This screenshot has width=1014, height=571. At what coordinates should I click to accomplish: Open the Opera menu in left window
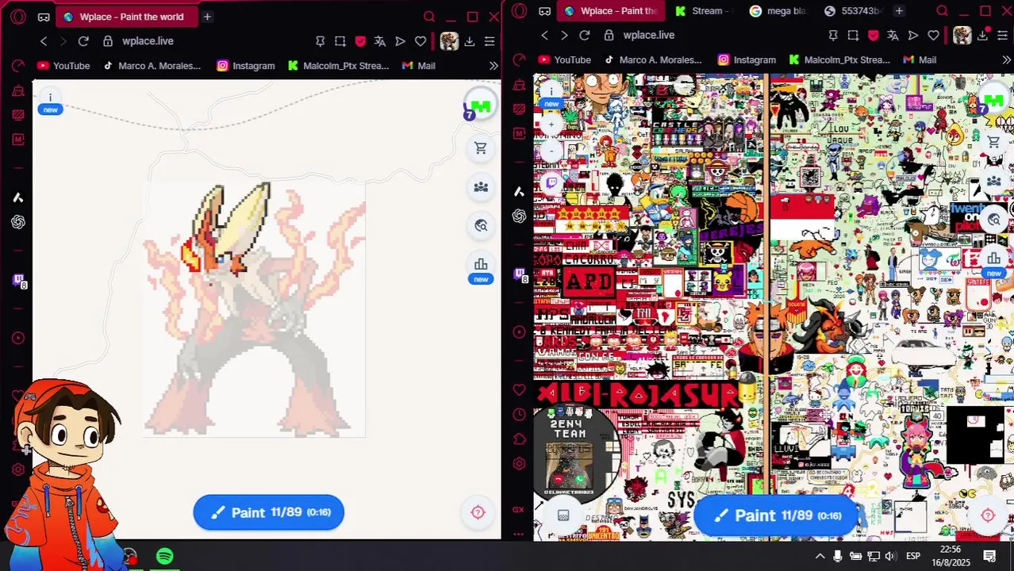pos(17,17)
